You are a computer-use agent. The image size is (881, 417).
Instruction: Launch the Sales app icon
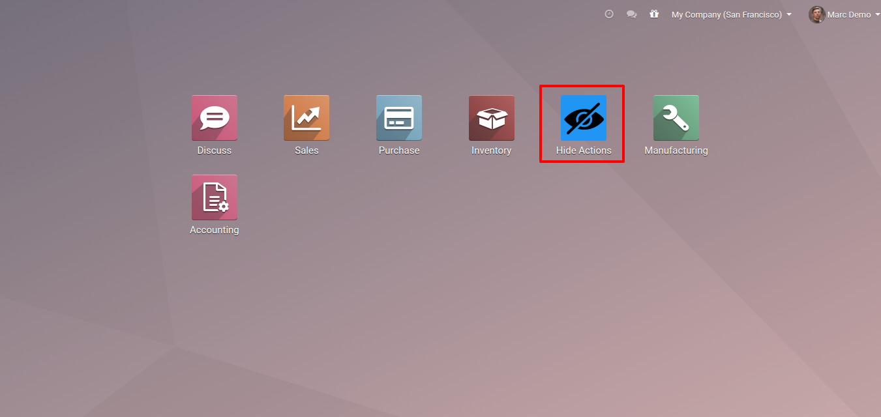(306, 118)
